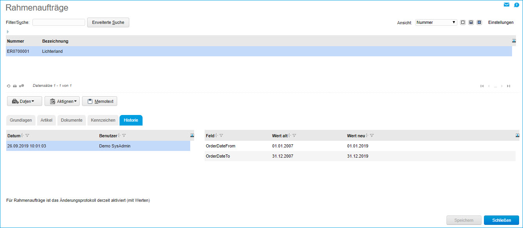The height and width of the screenshot is (228, 523).
Task: Click the Schließen button
Action: [x=501, y=220]
